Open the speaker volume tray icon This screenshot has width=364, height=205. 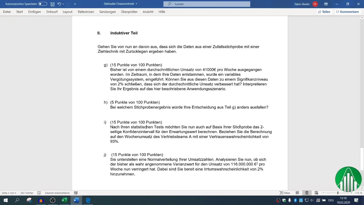pos(312,200)
